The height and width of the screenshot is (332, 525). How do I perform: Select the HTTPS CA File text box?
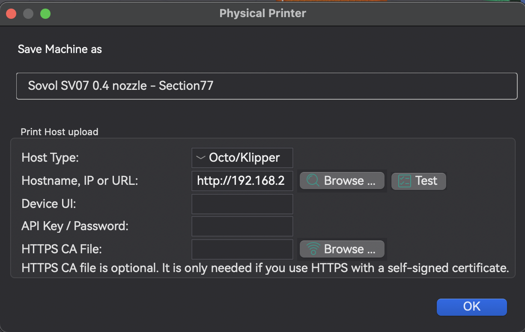coord(242,249)
